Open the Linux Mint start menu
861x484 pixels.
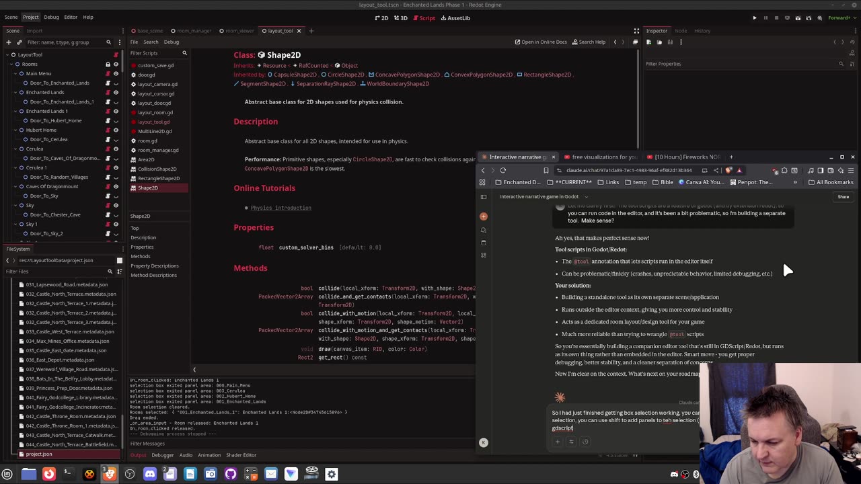[x=7, y=474]
